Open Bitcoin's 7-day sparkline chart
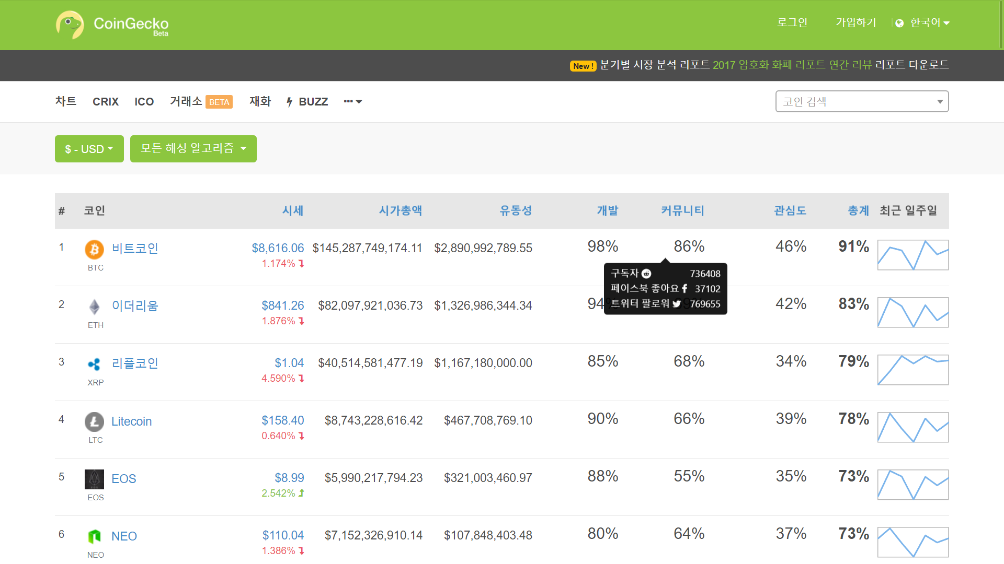 [x=913, y=255]
